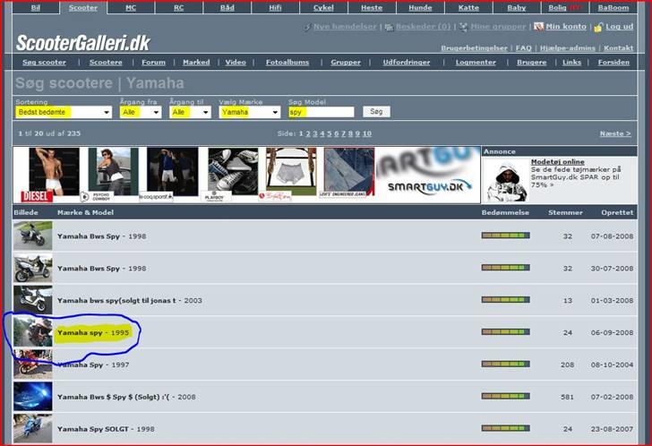
Task: Click the Nye hændelser lightning icon
Action: (x=307, y=27)
